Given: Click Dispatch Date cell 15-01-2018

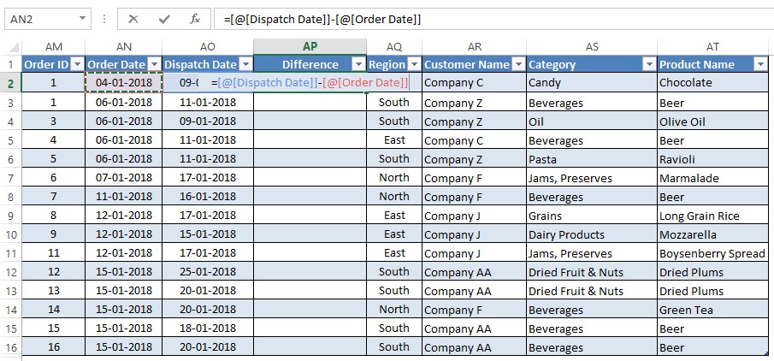Looking at the screenshot, I should point(208,234).
